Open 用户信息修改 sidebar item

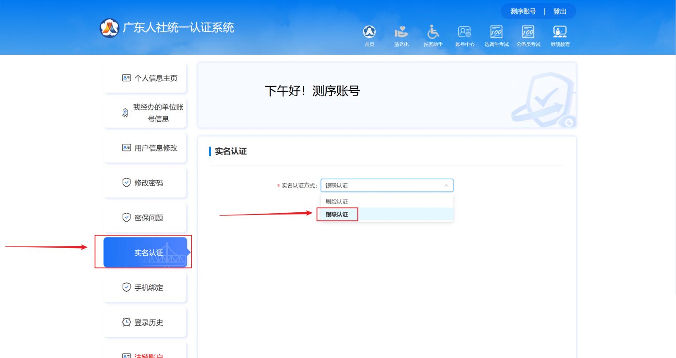pyautogui.click(x=150, y=148)
